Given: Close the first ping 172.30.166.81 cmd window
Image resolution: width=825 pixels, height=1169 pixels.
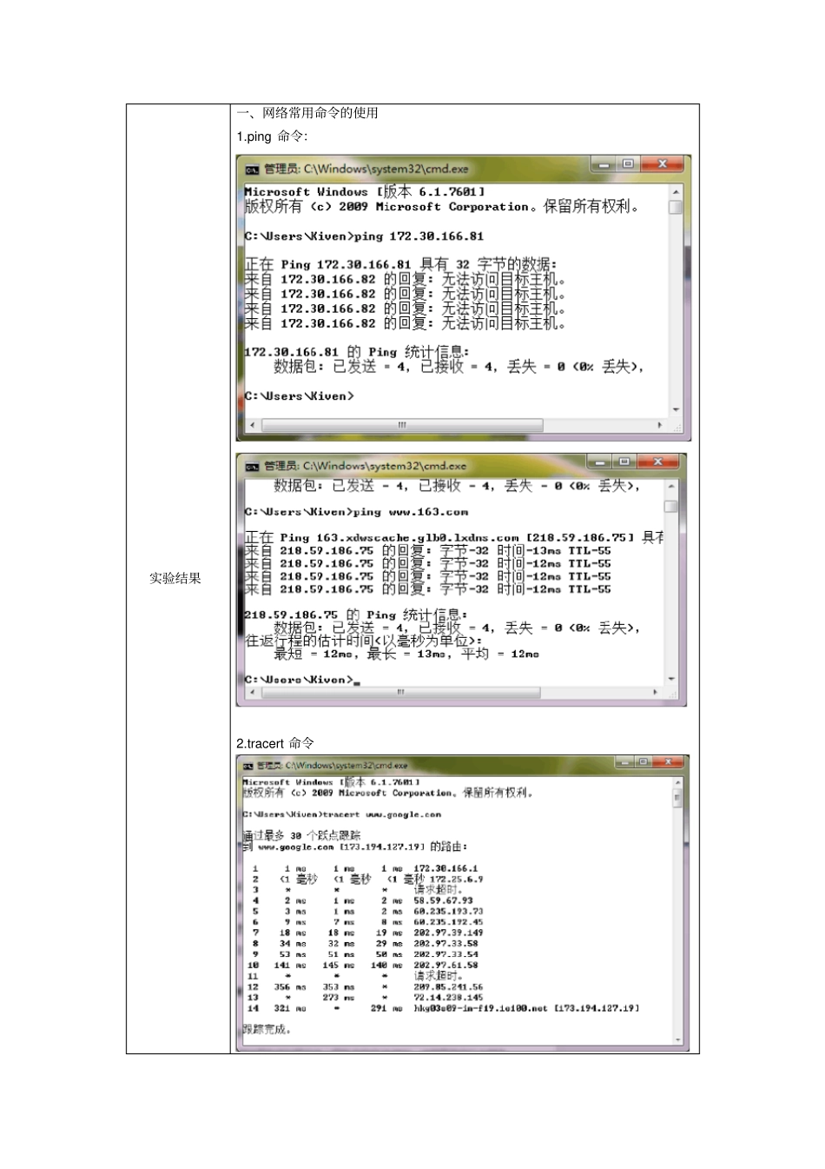Looking at the screenshot, I should [663, 164].
